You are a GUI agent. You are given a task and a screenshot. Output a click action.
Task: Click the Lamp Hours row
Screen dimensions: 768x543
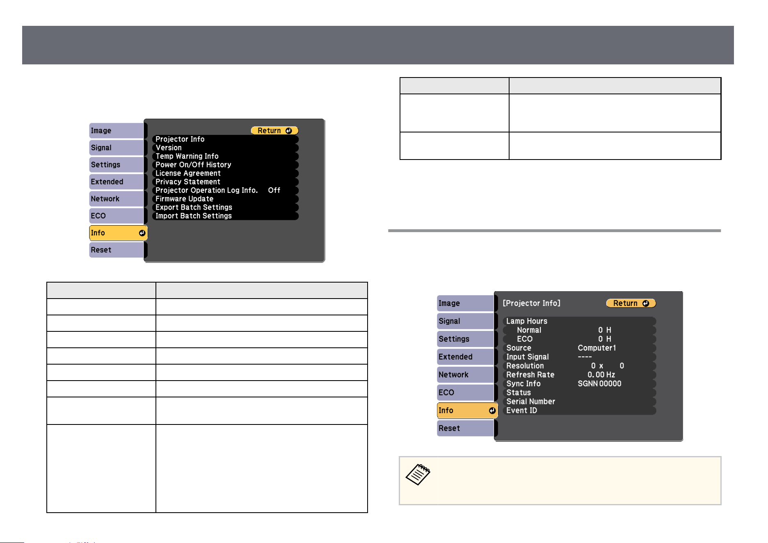coord(579,321)
